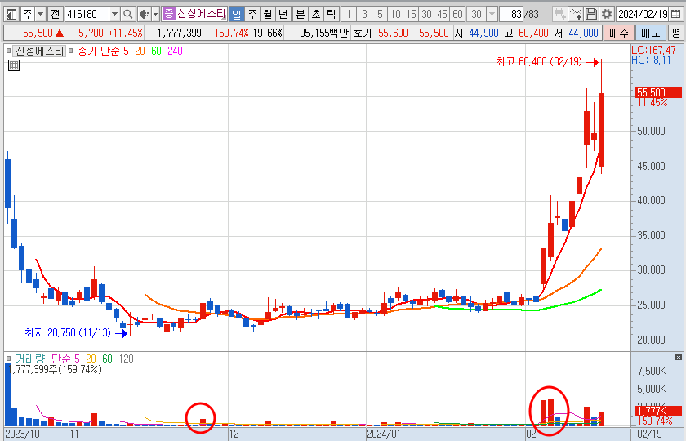
Task: Click the 최저 20,750 (11/13) low label
Action: (x=68, y=333)
